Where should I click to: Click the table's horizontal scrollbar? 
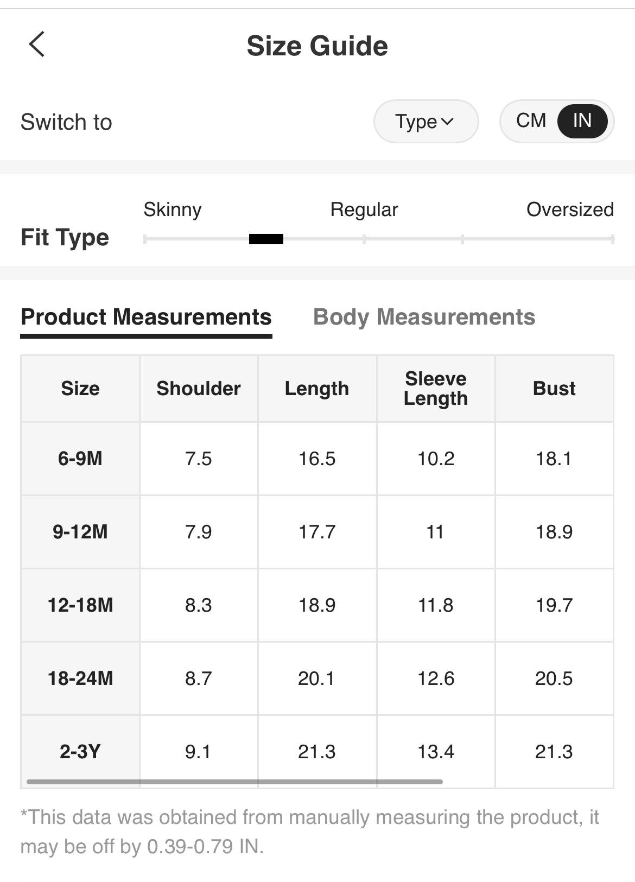234,782
